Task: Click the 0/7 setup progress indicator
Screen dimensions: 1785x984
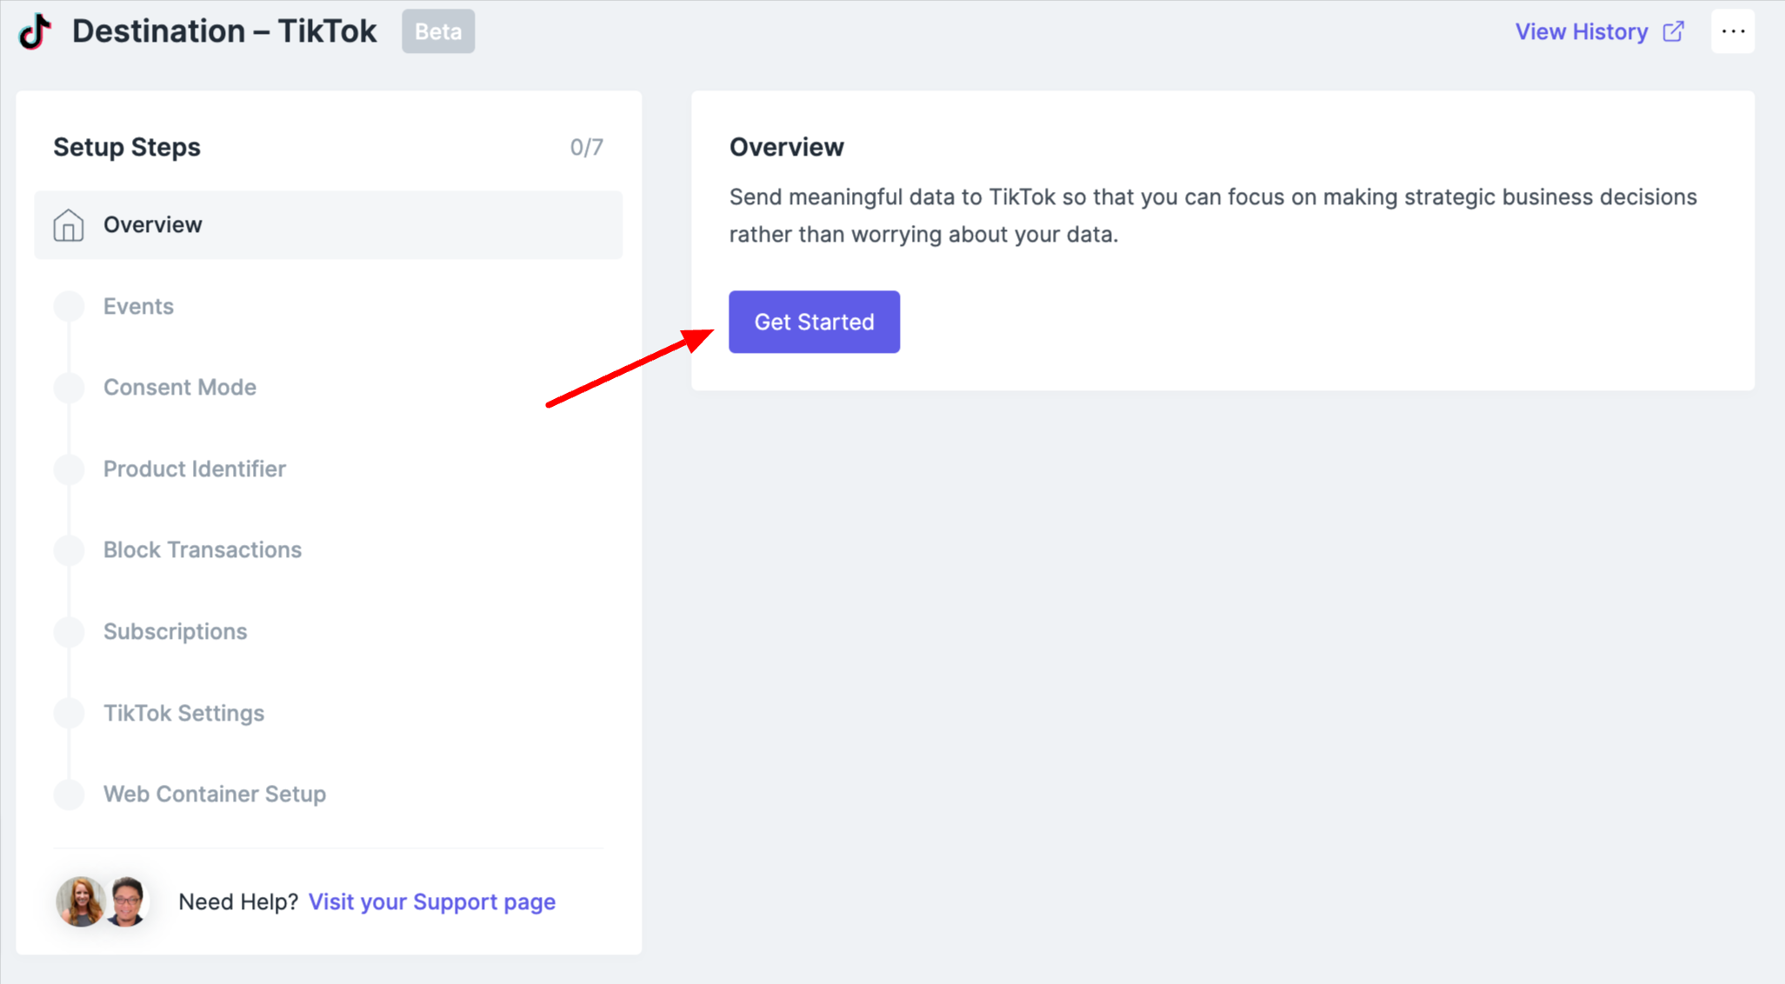Action: (x=586, y=147)
